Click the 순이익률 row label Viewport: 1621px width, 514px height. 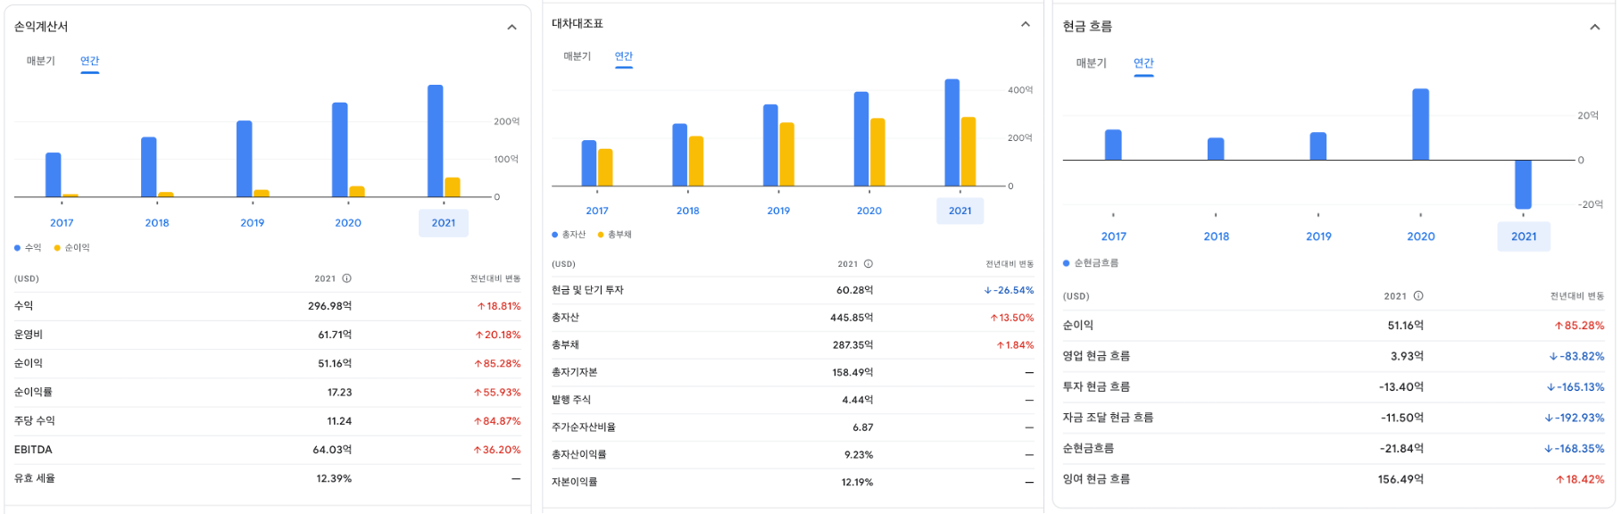(33, 392)
